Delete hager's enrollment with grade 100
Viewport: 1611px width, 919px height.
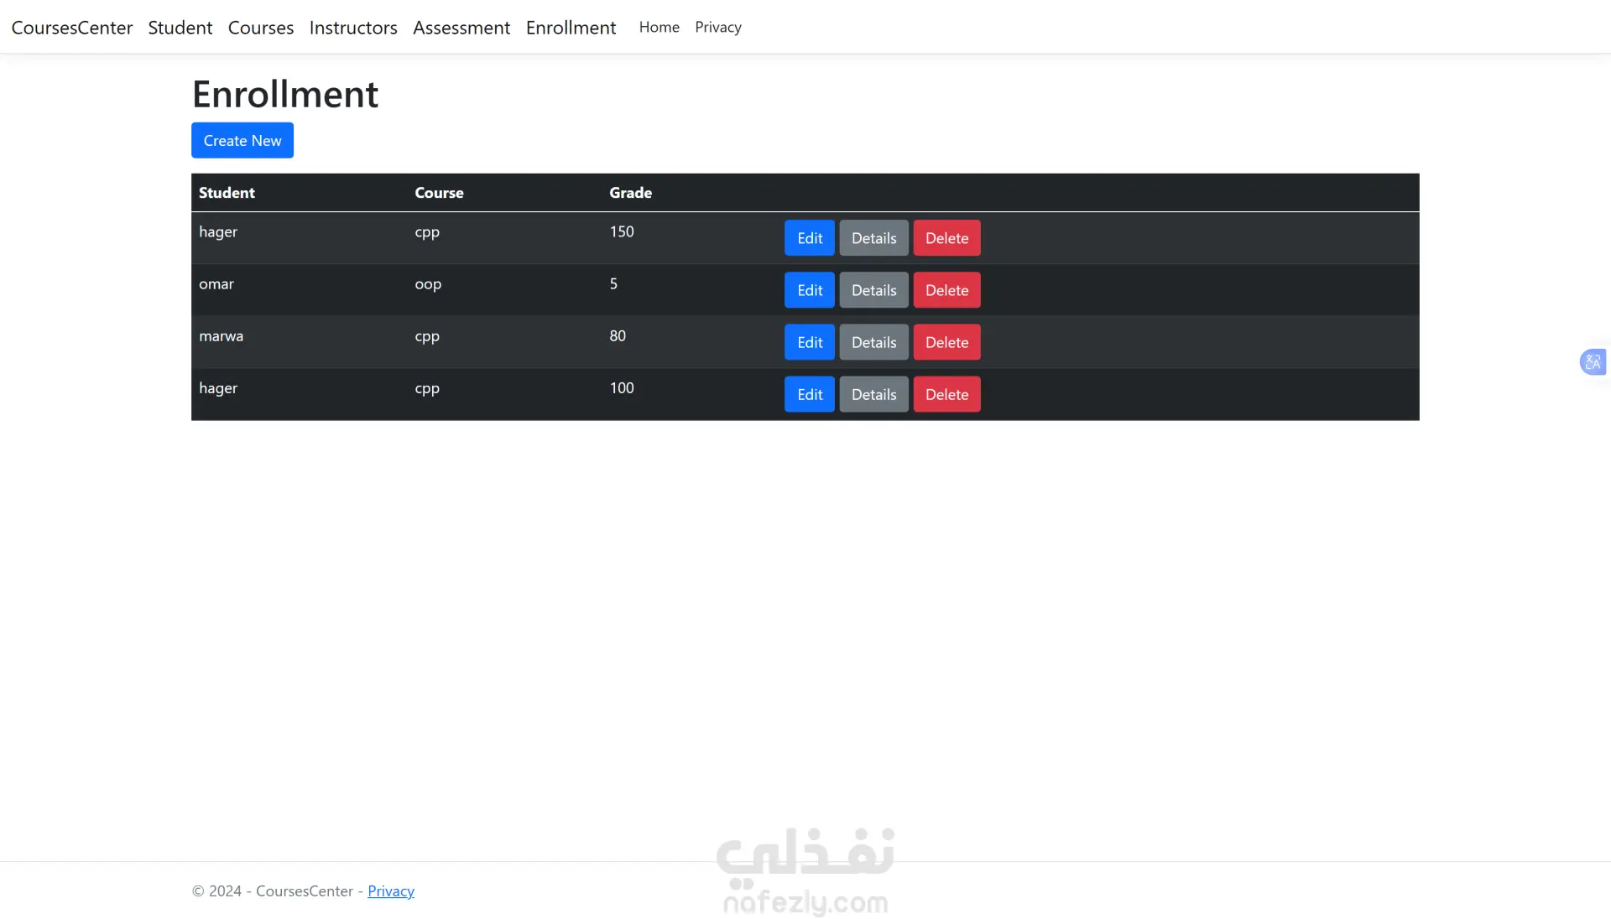pyautogui.click(x=946, y=394)
